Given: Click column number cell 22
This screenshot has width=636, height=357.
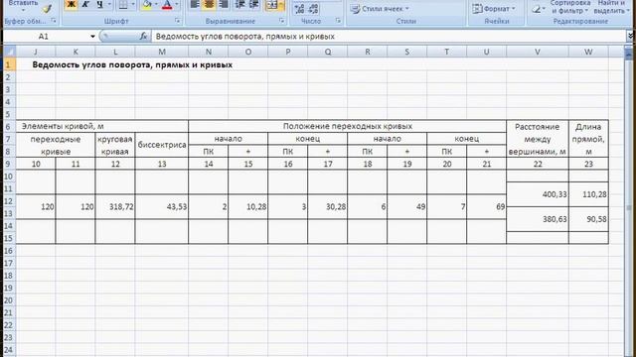Looking at the screenshot, I should (x=538, y=164).
